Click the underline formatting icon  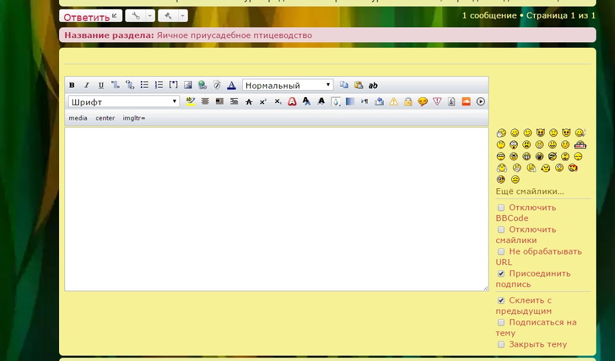101,85
